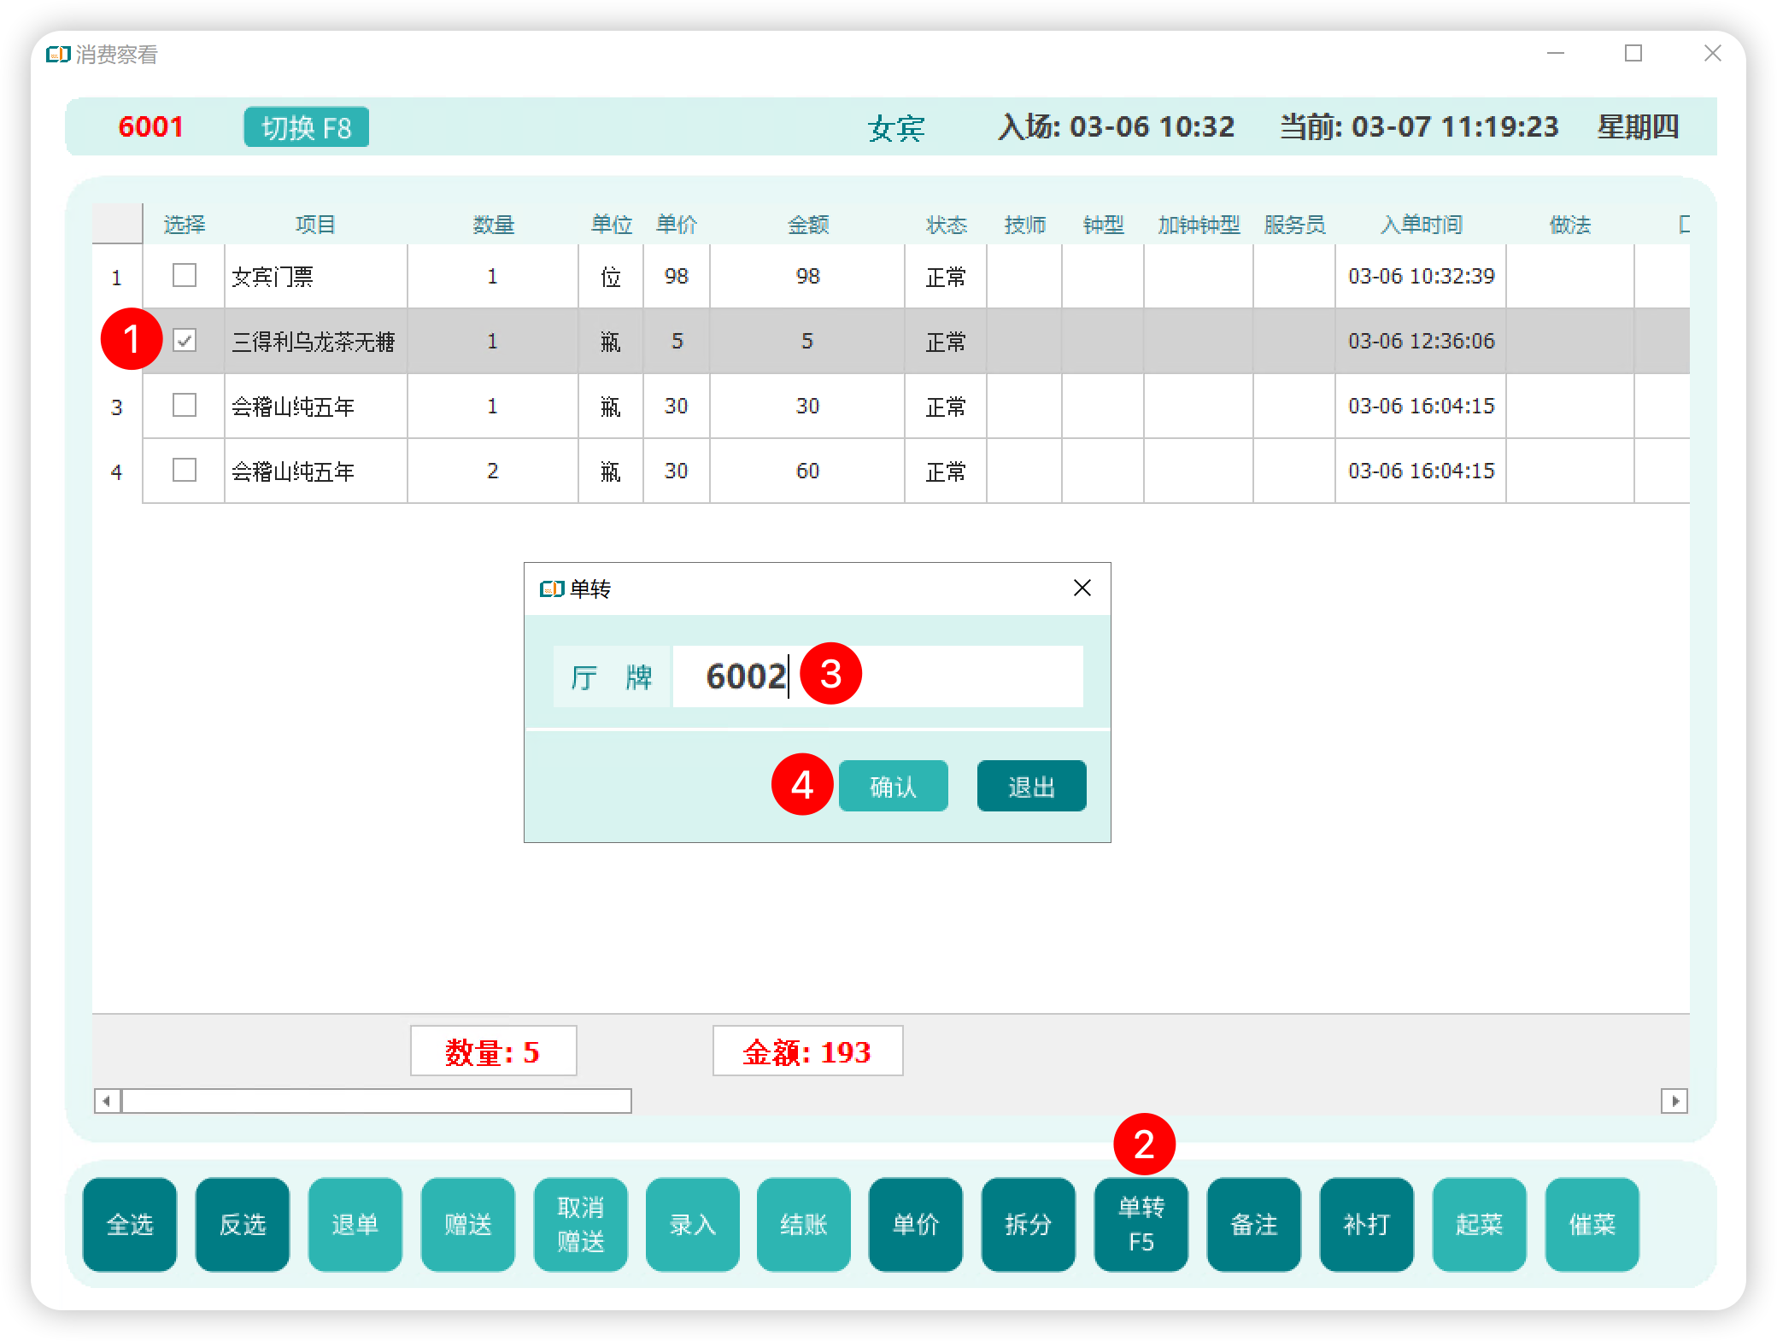
Task: Click the 入单时间 column header
Action: click(x=1421, y=225)
